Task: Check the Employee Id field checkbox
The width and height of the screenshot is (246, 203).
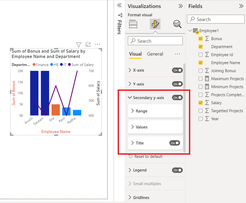Action: (200, 54)
